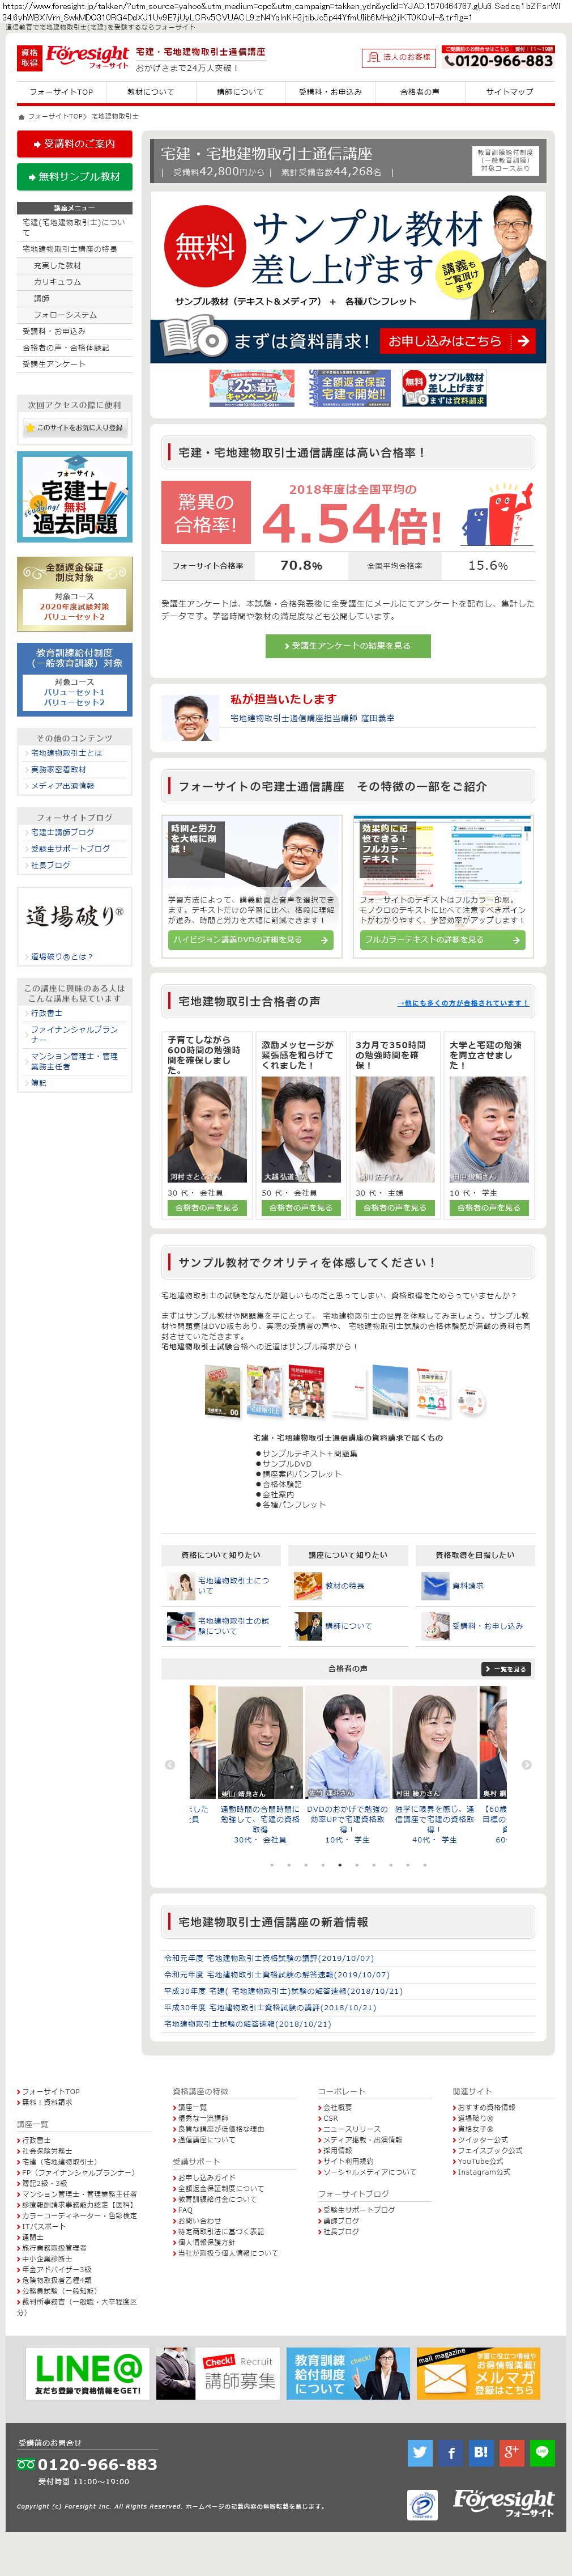Click the privacy mark badge in the footer
Image resolution: width=572 pixels, height=2576 pixels.
[421, 2504]
